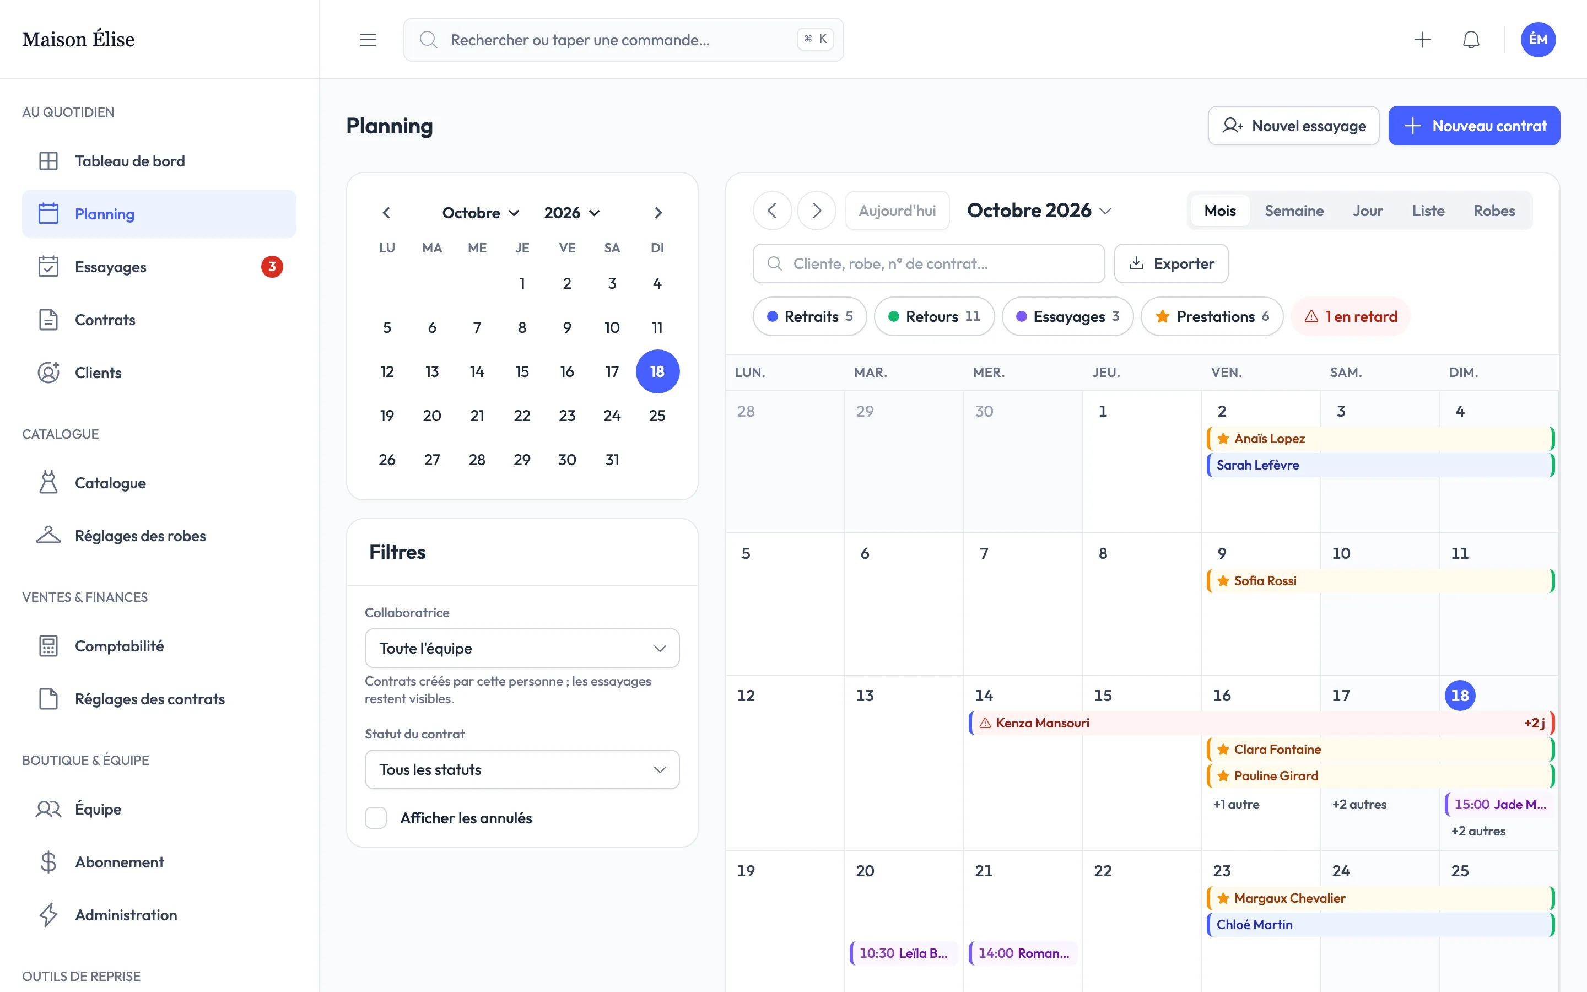Click the Exporter button
This screenshot has height=992, width=1587.
1170,264
